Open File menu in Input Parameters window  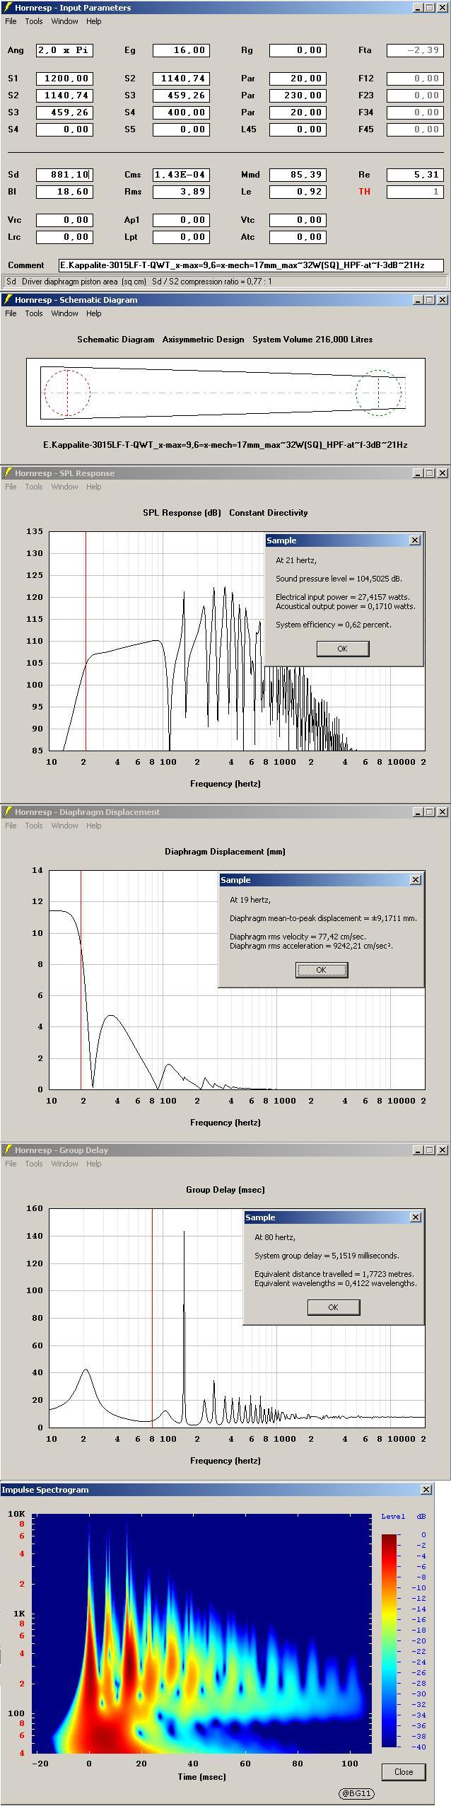pos(11,21)
